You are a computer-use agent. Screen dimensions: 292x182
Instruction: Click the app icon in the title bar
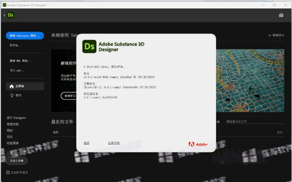tap(4, 5)
